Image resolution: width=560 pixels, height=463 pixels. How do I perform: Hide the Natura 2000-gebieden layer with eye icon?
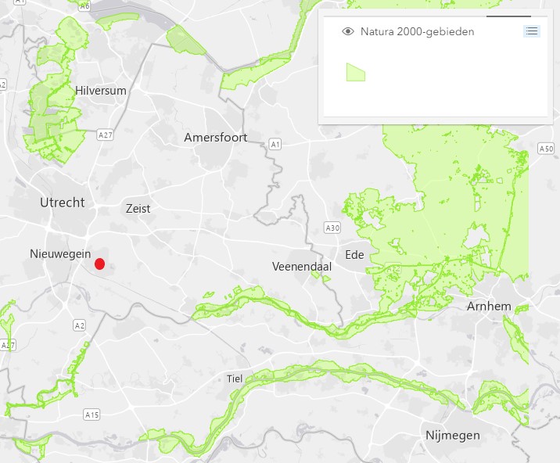click(348, 31)
